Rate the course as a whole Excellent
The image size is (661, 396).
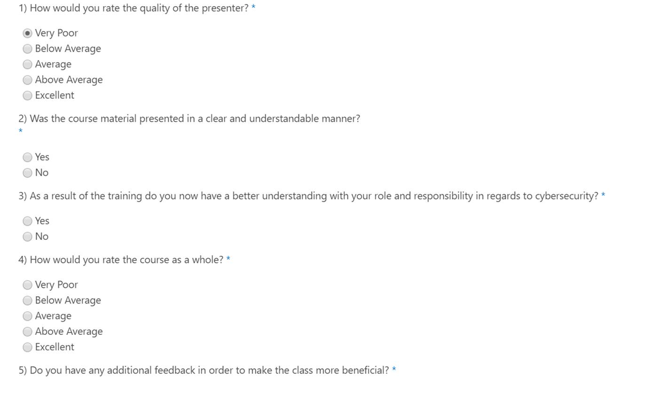coord(27,347)
